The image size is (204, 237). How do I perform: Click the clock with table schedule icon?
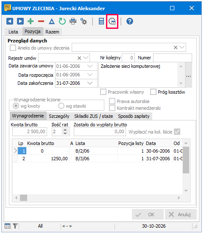[112, 21]
